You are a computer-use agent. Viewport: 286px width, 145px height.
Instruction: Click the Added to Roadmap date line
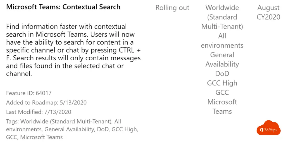tap(46, 103)
